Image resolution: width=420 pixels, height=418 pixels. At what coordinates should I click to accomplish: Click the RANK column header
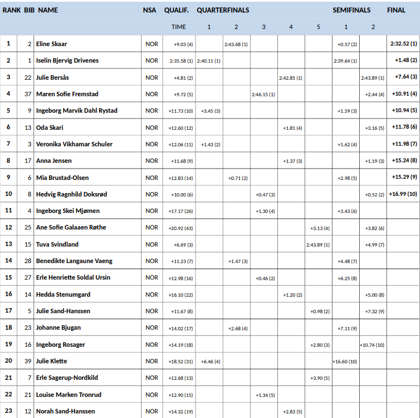pyautogui.click(x=11, y=10)
